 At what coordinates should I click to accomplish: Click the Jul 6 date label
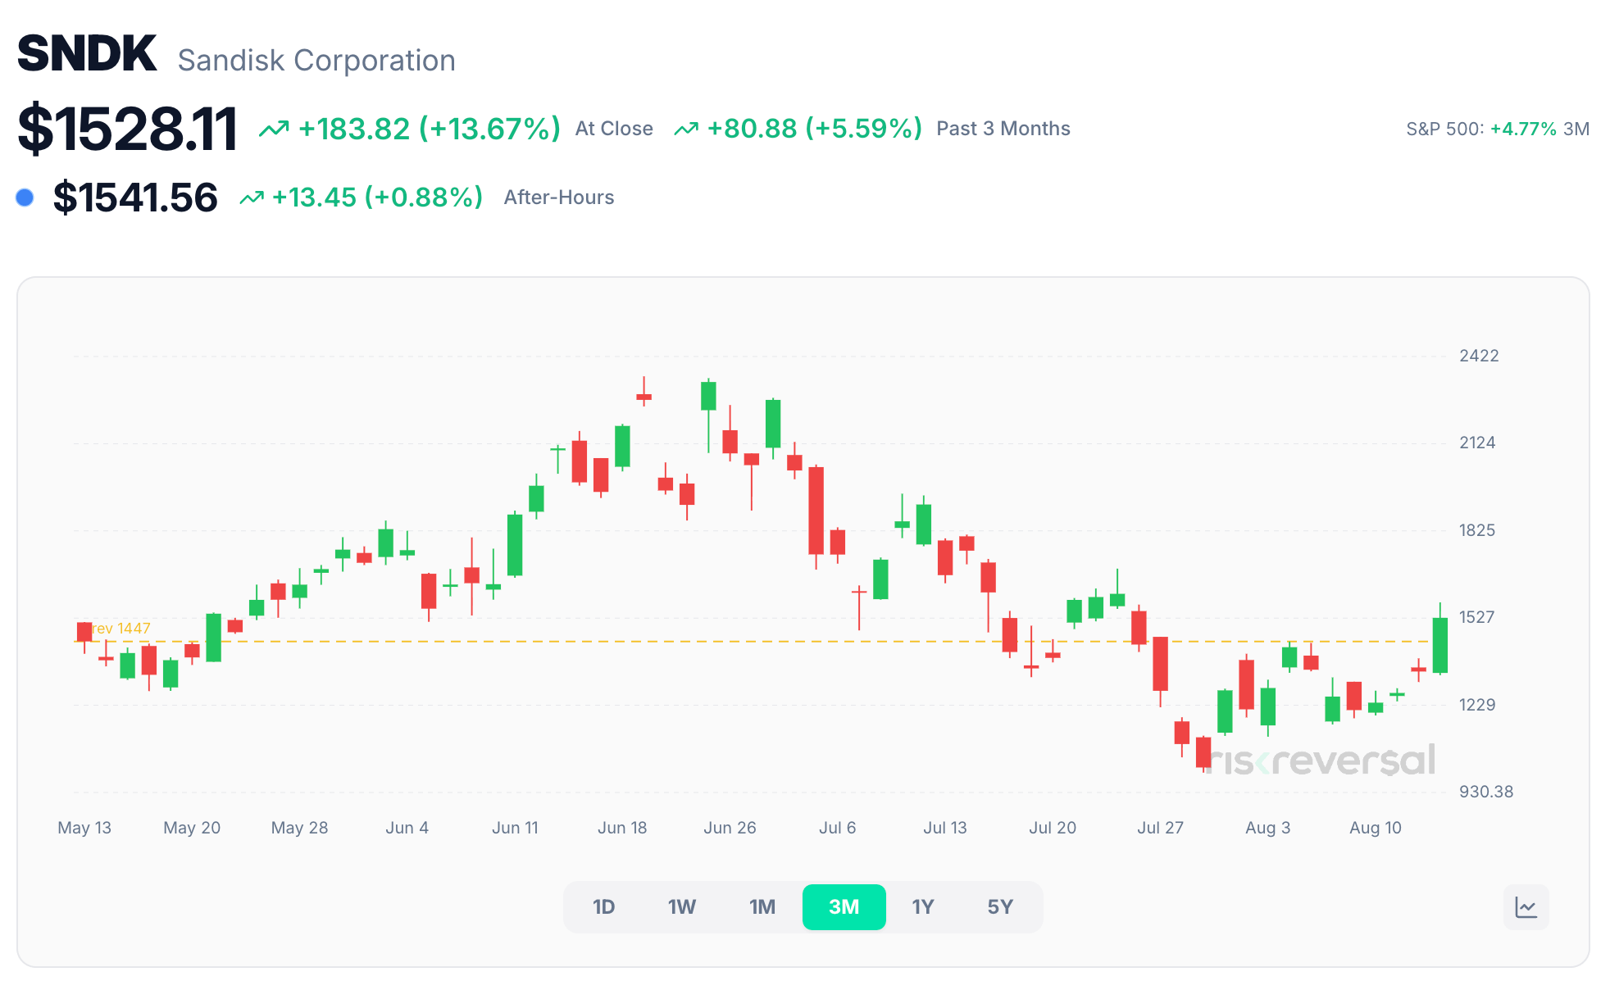click(837, 828)
